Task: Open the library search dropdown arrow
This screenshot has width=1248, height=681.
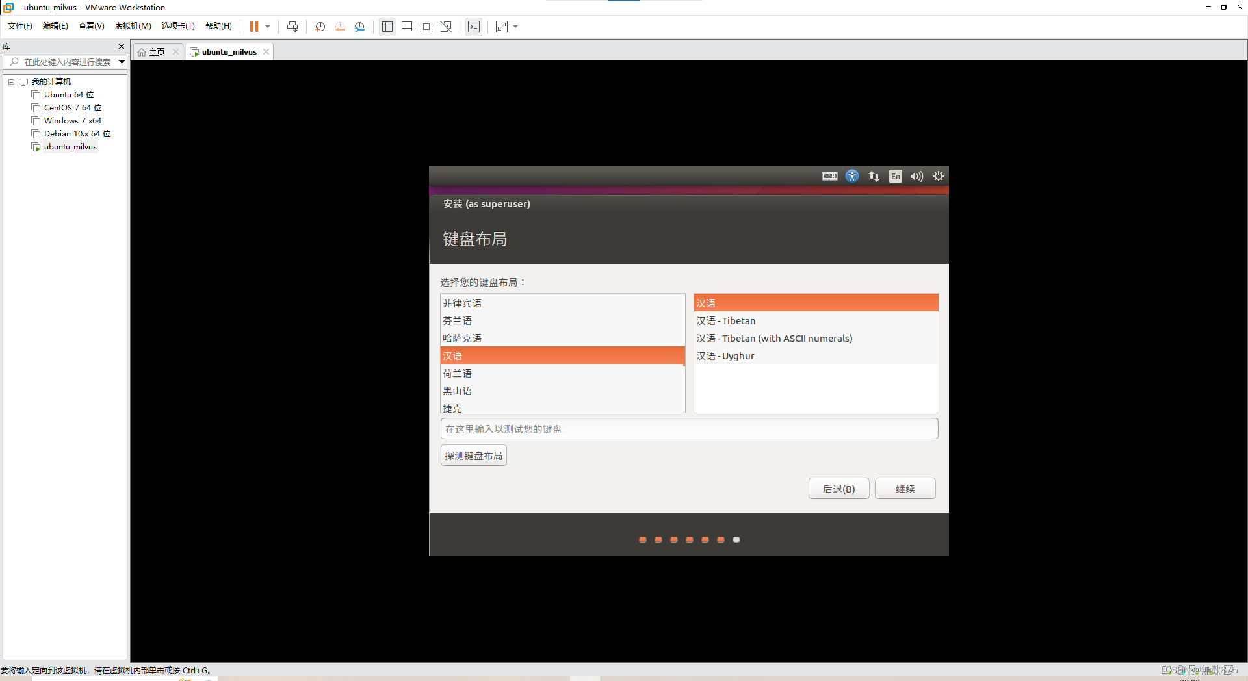Action: (x=122, y=62)
